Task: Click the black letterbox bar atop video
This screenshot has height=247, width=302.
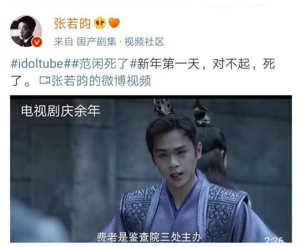Action: point(151,97)
